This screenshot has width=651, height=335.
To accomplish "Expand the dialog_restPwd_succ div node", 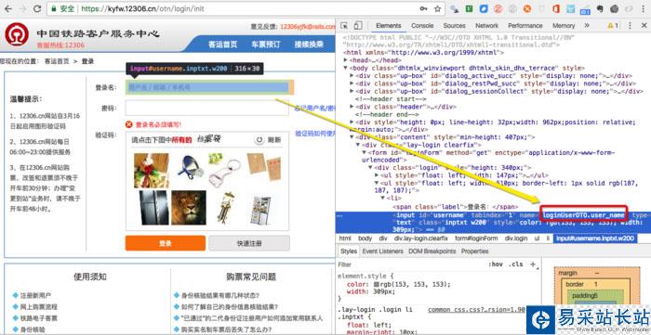I will (352, 84).
